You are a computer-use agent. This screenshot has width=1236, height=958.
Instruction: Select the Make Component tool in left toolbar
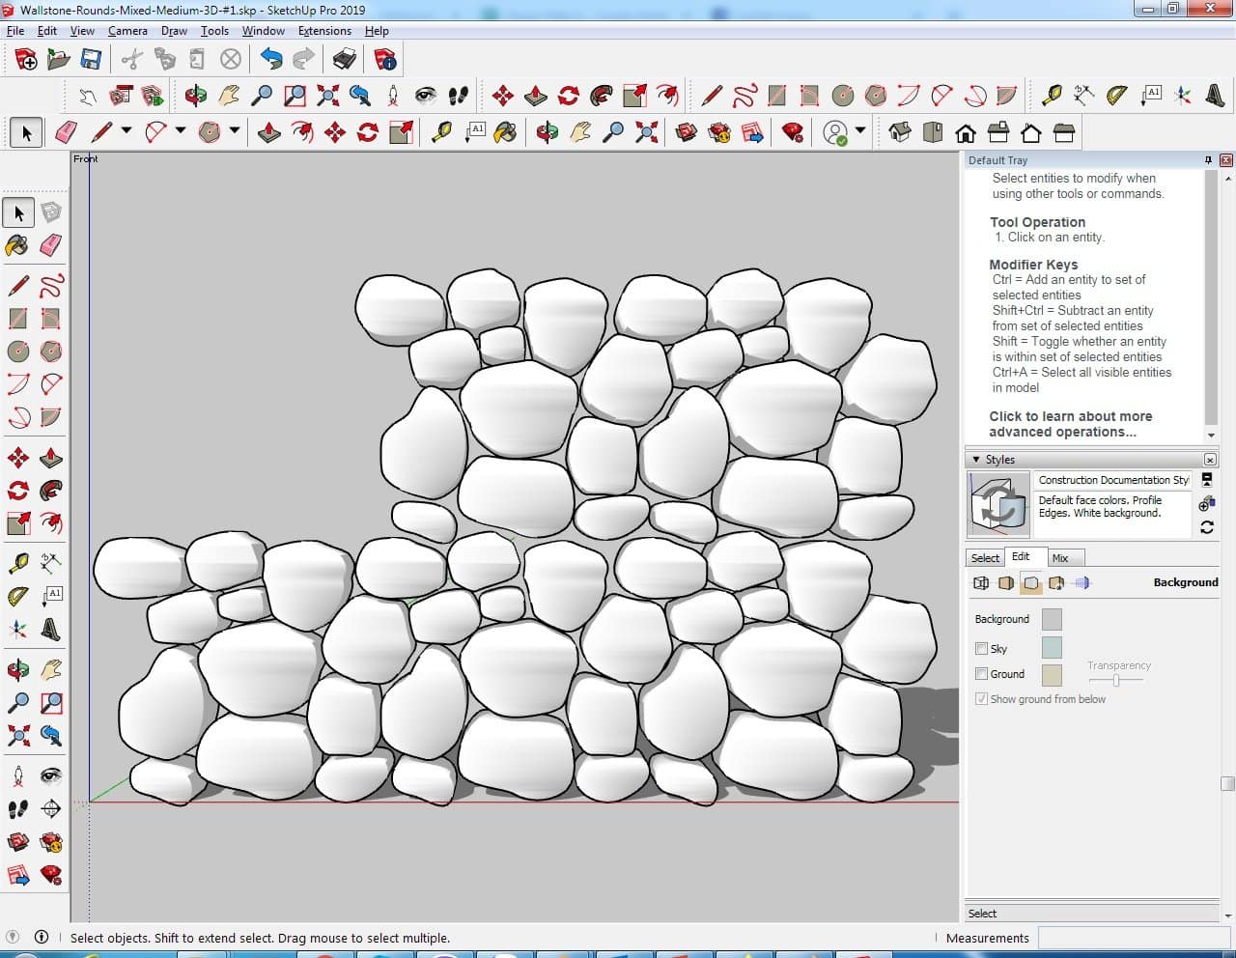[51, 212]
